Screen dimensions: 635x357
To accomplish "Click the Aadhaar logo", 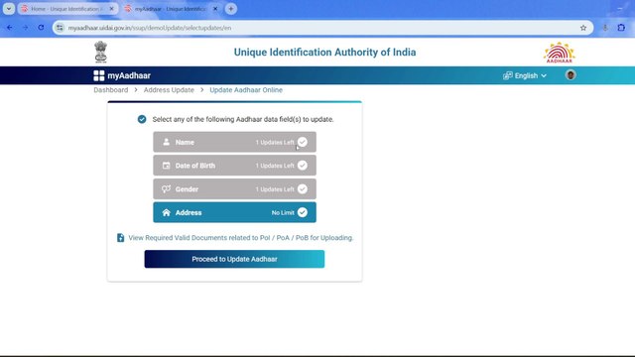I will [559, 53].
